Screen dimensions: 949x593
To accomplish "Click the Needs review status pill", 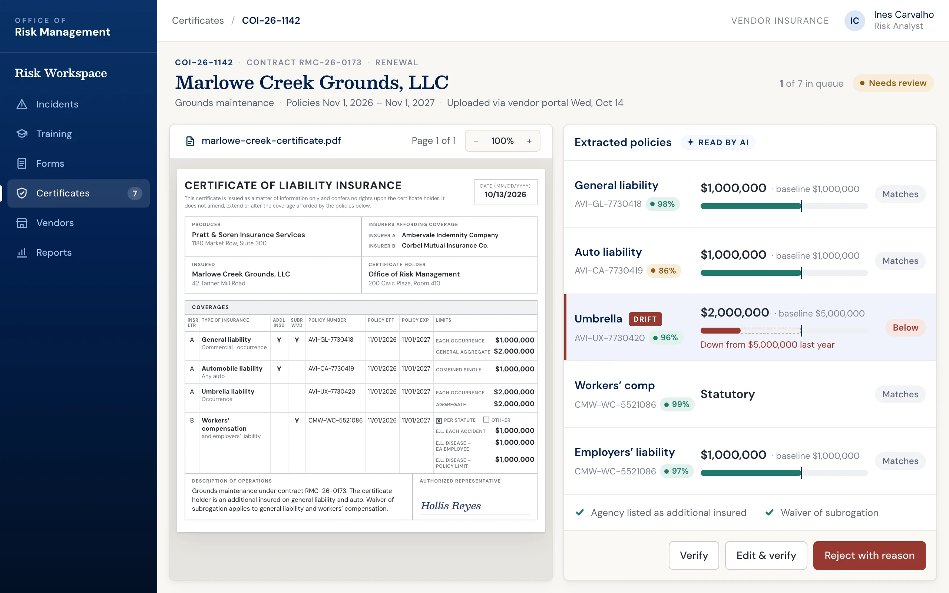I will pos(893,83).
